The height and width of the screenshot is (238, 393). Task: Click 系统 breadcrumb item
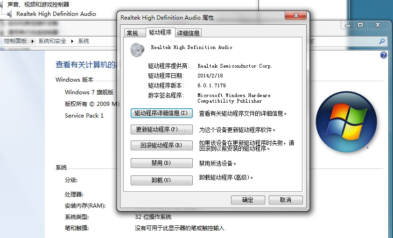(84, 41)
